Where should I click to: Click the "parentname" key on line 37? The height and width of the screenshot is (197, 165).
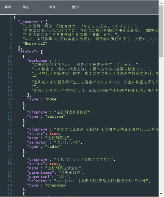(x=40, y=172)
